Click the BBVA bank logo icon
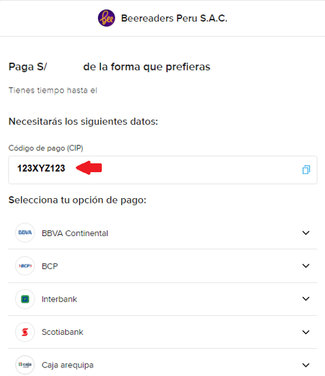The image size is (325, 376). [25, 233]
